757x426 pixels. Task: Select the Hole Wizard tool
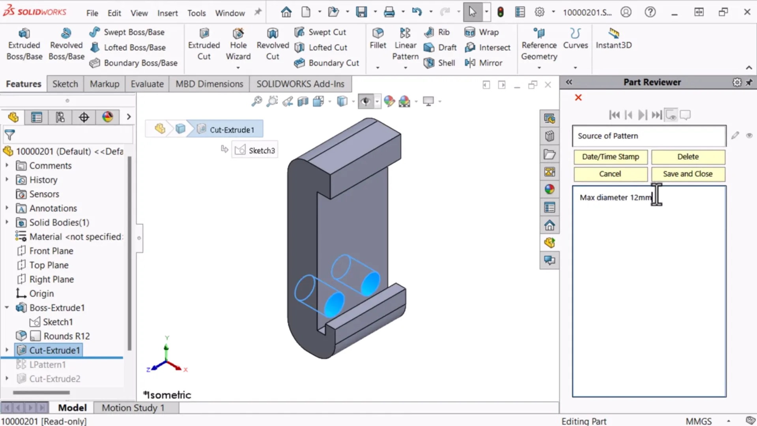pos(238,34)
